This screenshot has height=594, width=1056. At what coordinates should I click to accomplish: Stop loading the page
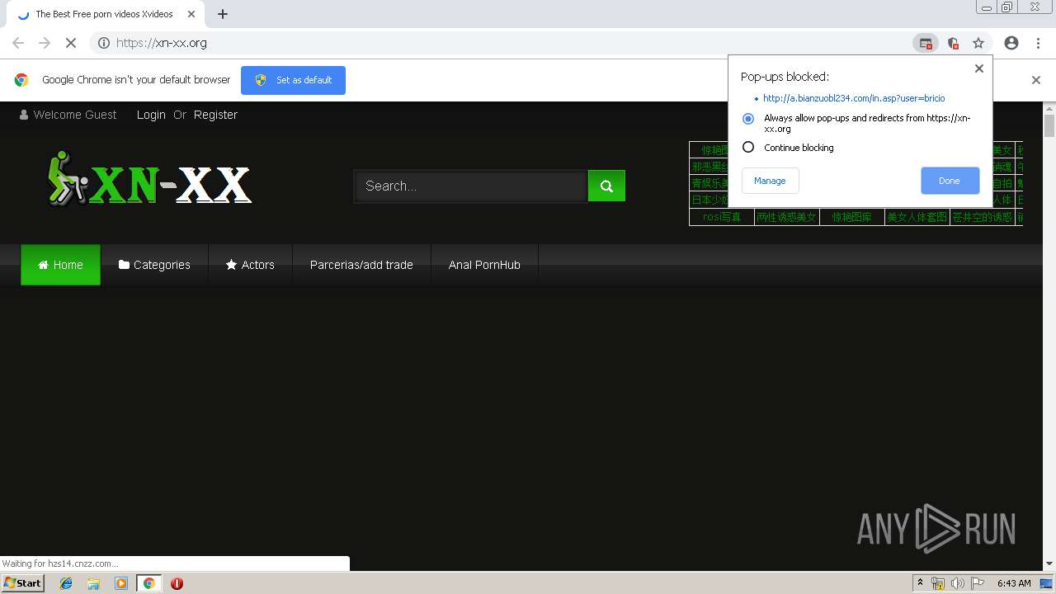[x=70, y=43]
